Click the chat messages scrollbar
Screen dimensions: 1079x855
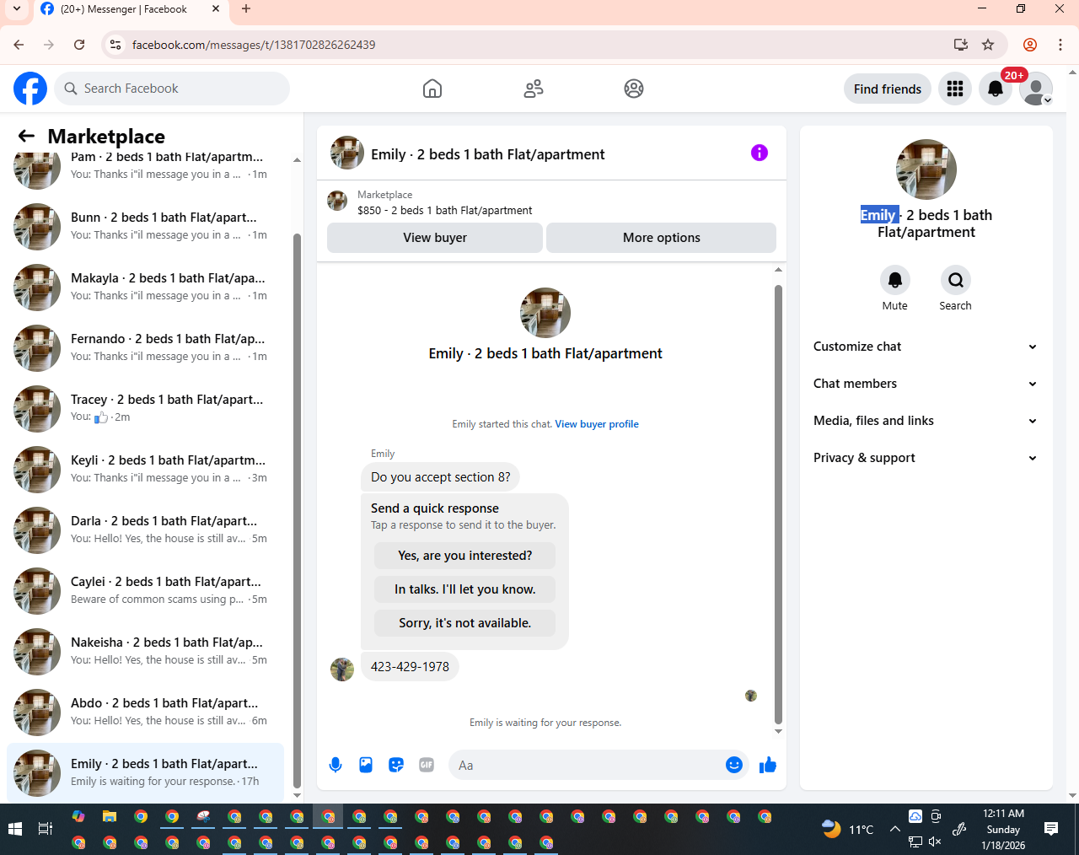(x=778, y=503)
